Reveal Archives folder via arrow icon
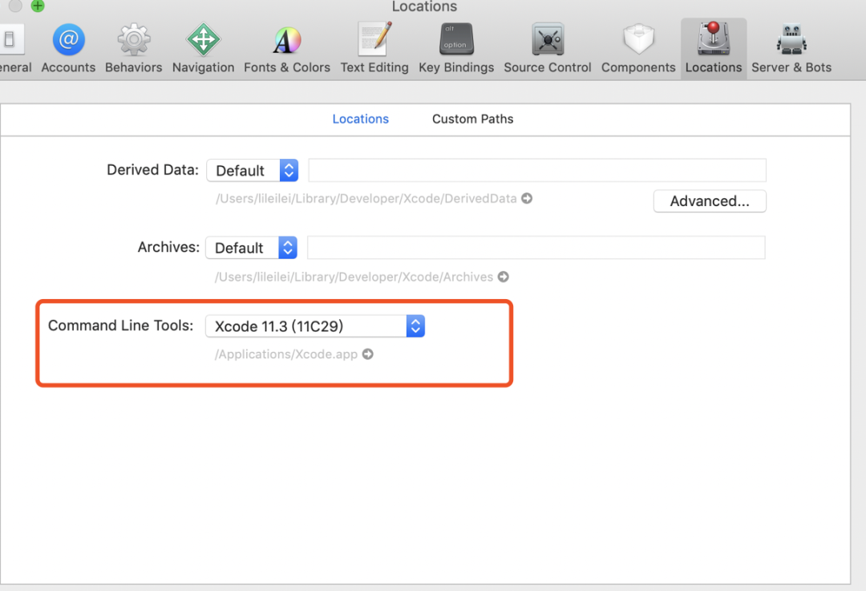Image resolution: width=866 pixels, height=591 pixels. coord(503,277)
